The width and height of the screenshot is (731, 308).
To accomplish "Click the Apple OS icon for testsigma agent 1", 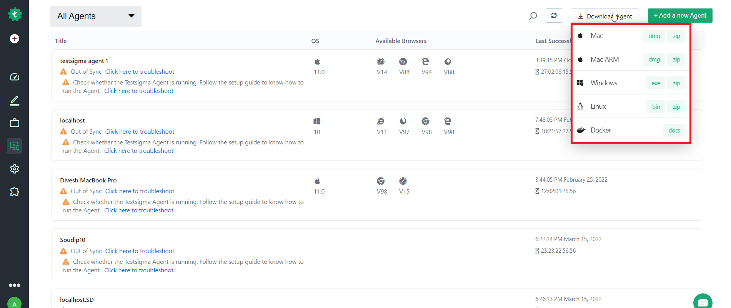I will point(317,62).
